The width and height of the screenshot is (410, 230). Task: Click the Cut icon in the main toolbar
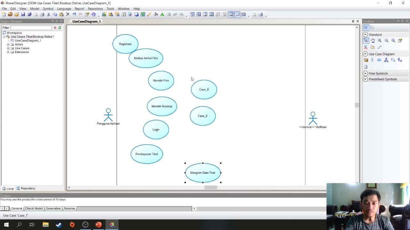point(48,14)
